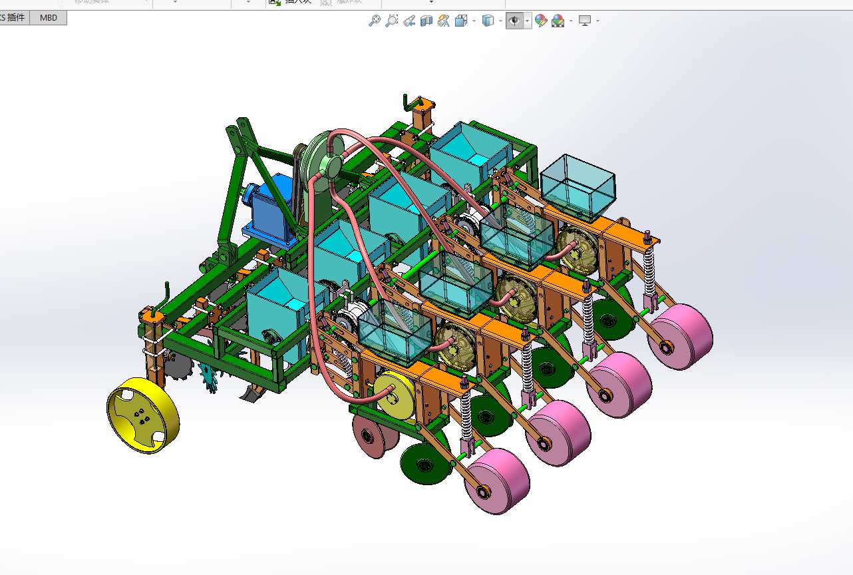Click the Apply Scene icon
853x575 pixels.
(558, 21)
